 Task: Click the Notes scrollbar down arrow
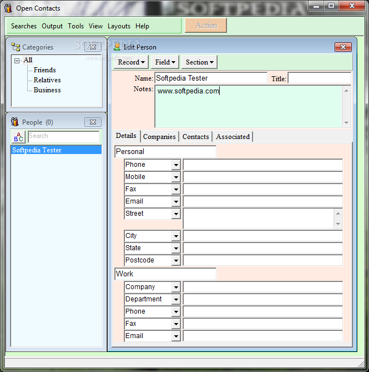pyautogui.click(x=346, y=123)
